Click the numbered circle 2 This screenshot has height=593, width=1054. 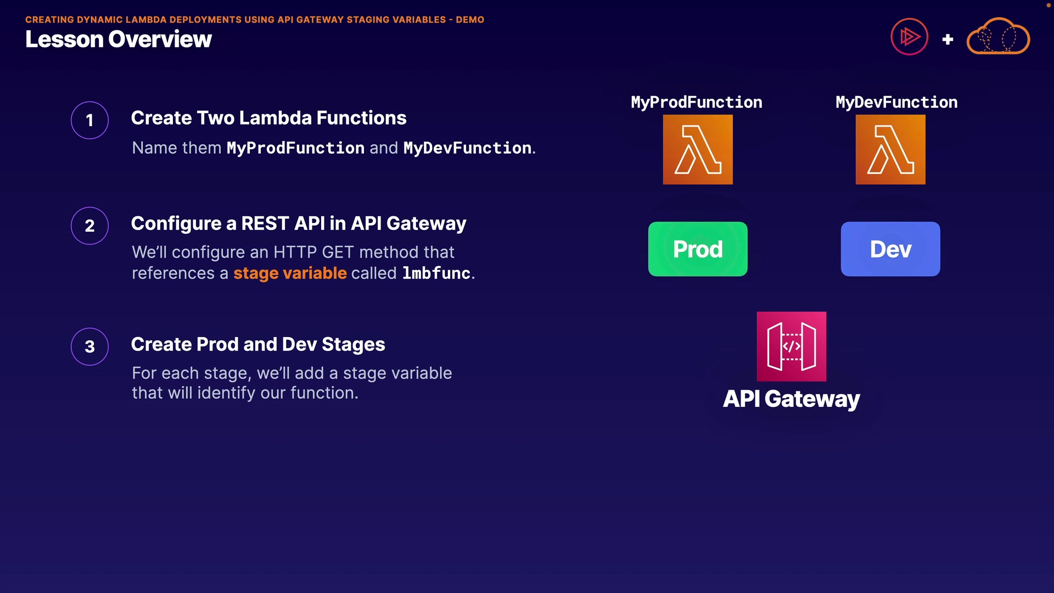coord(89,226)
